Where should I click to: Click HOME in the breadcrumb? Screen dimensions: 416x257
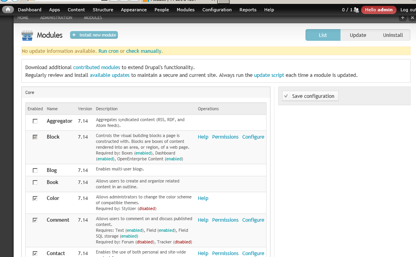click(x=23, y=17)
